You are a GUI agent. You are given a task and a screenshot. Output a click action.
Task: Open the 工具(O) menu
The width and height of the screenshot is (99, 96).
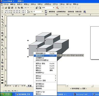[x=62, y=4]
